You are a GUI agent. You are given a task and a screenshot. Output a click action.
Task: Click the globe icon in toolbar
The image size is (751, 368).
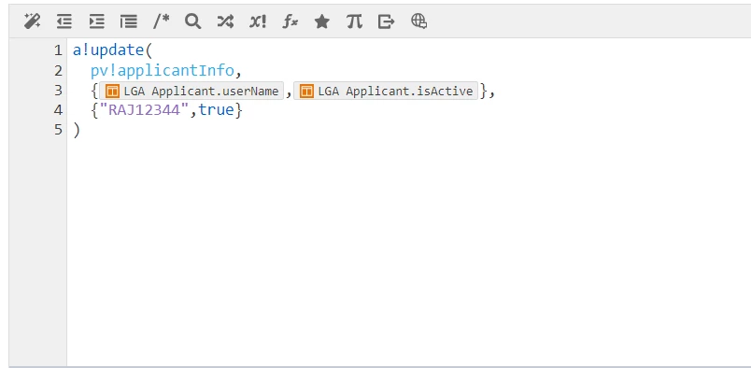coord(418,21)
